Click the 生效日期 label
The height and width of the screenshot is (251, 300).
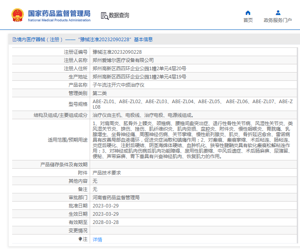pyautogui.click(x=78, y=214)
